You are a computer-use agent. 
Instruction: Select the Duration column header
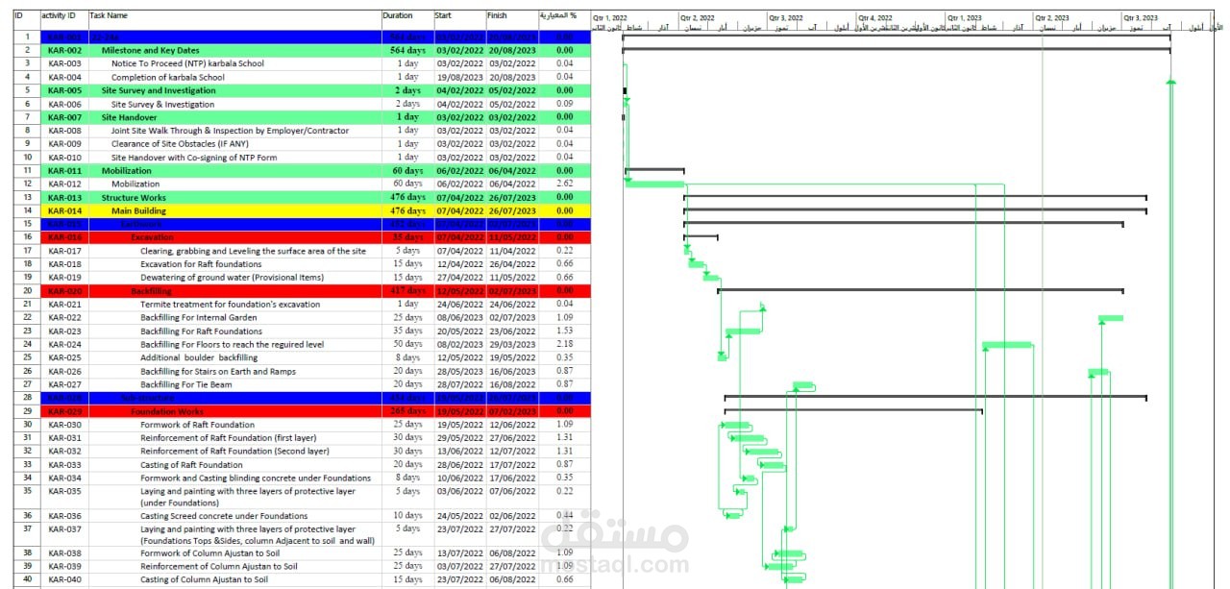pos(398,16)
